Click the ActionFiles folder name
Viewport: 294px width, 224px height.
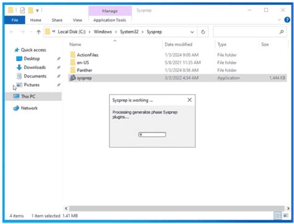pyautogui.click(x=87, y=55)
